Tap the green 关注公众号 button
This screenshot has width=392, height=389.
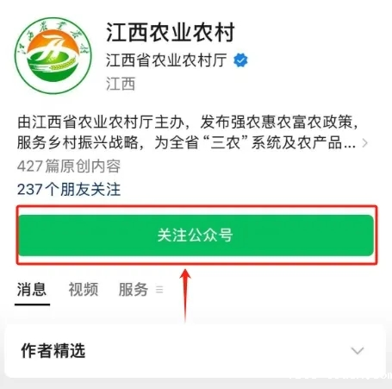pyautogui.click(x=196, y=235)
